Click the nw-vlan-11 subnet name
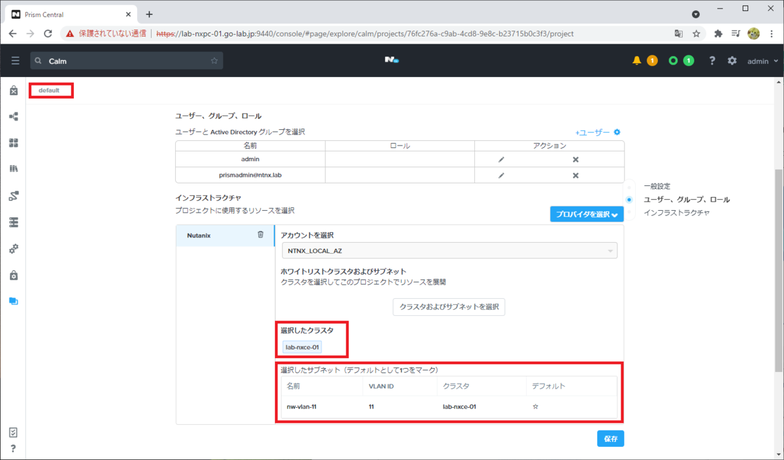Screen dimensions: 784x460 click(x=302, y=406)
